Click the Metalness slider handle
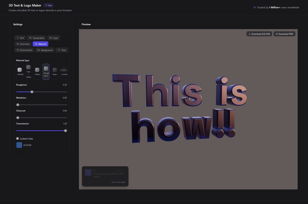 18,105
